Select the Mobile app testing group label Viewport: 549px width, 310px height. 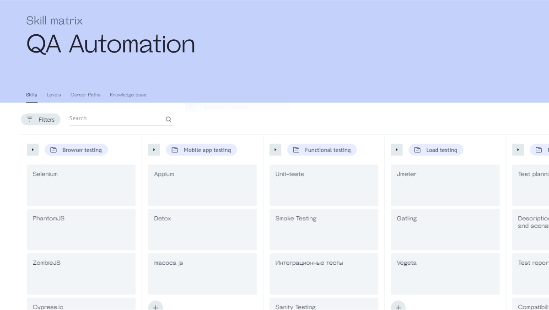click(201, 150)
